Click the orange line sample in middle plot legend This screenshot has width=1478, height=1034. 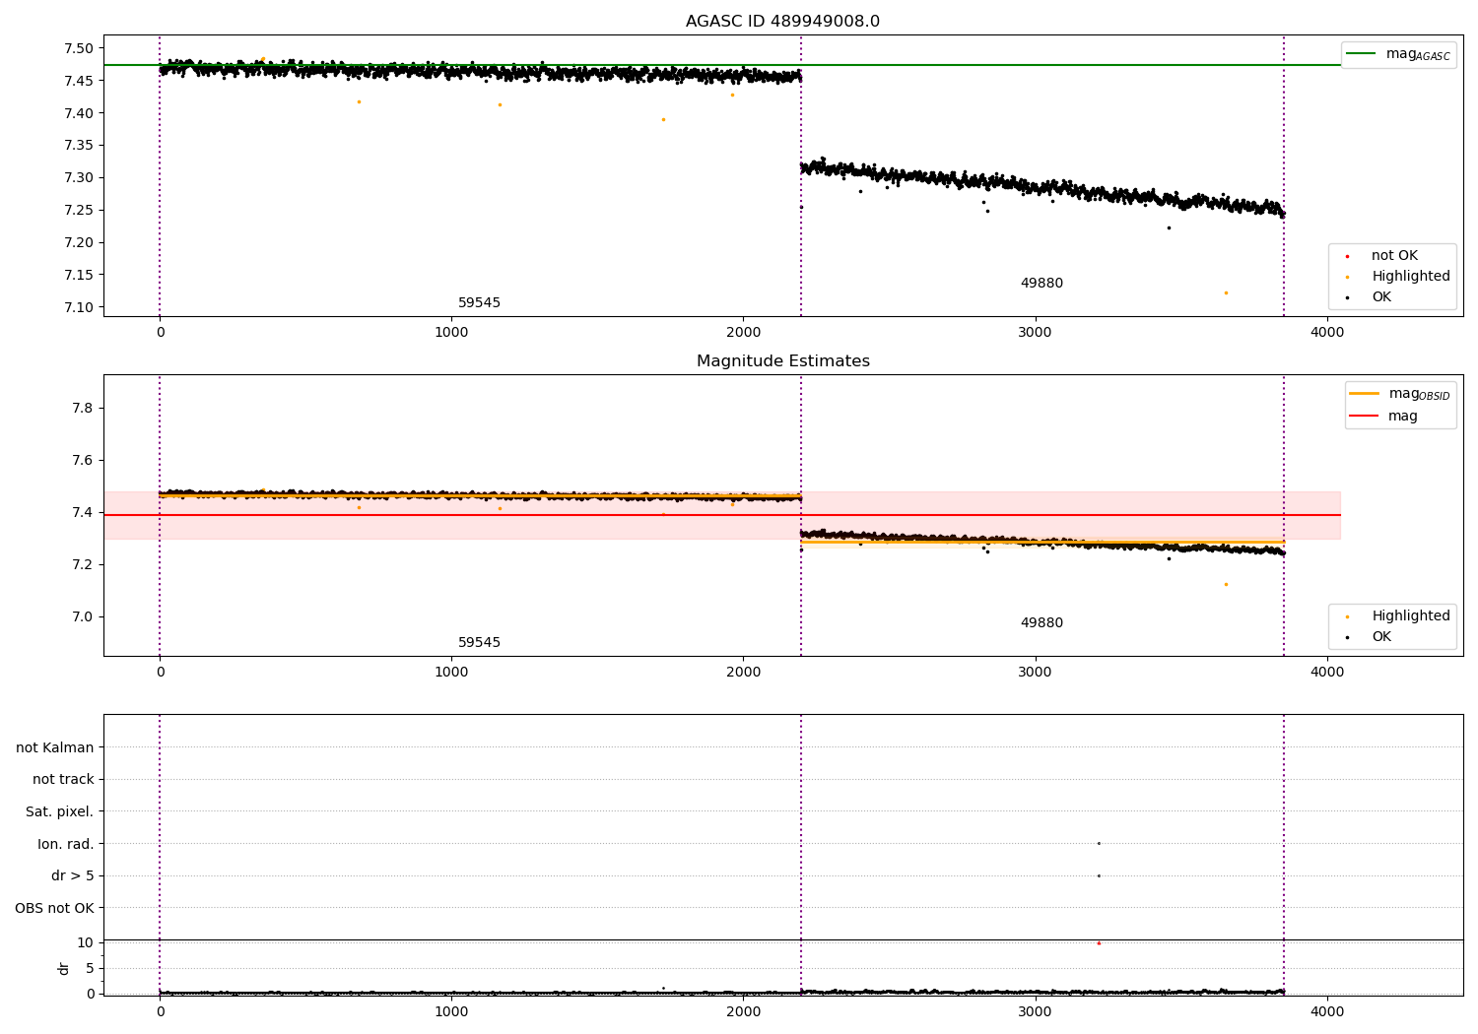(x=1364, y=394)
